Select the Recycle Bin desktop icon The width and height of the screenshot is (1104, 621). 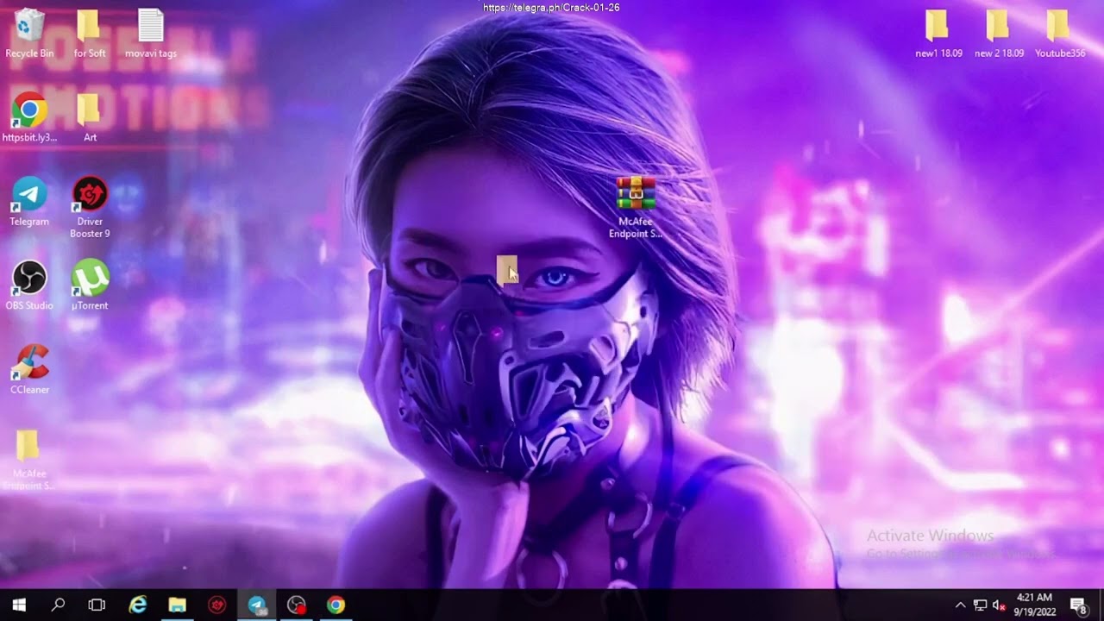coord(29,33)
